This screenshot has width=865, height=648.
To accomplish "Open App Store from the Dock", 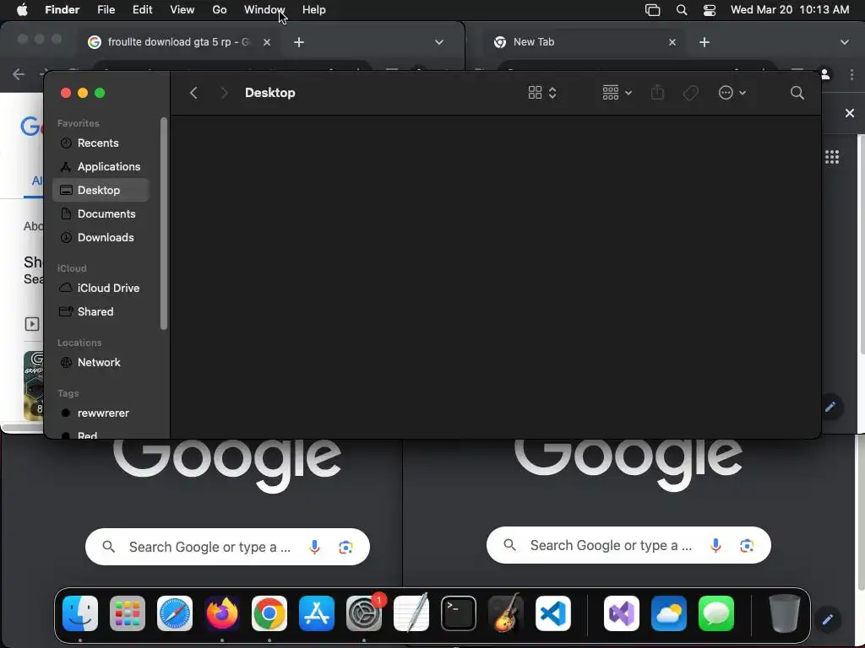I will (x=317, y=613).
